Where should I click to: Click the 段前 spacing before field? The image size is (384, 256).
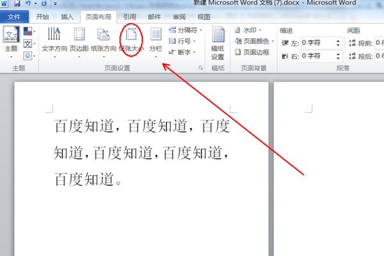[x=380, y=43]
